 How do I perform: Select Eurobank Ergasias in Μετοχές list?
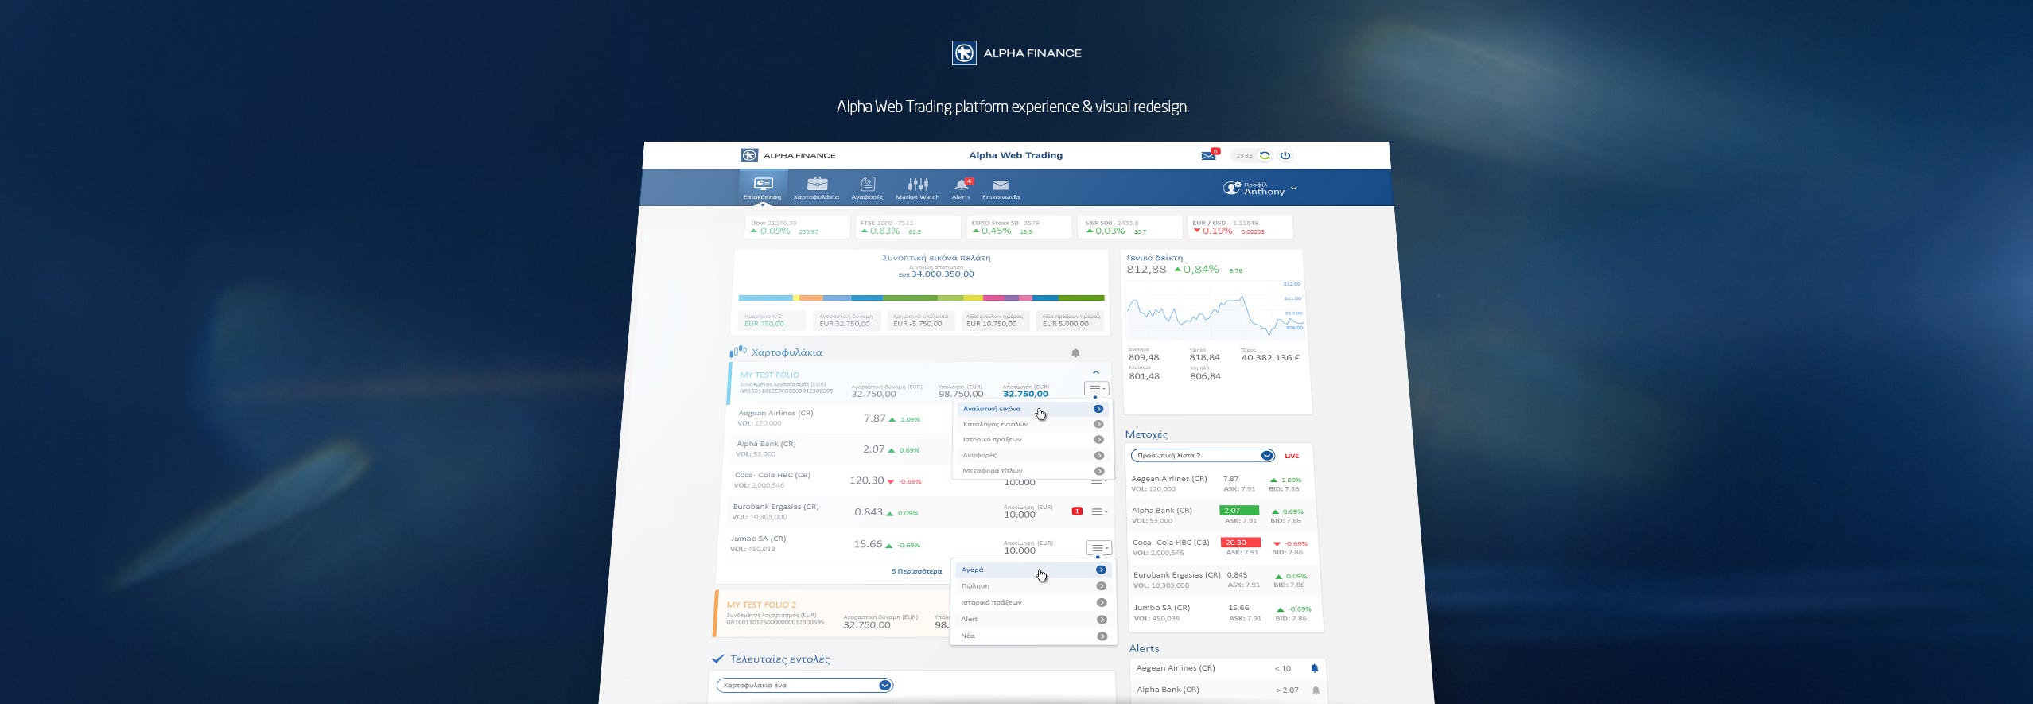click(x=1225, y=580)
